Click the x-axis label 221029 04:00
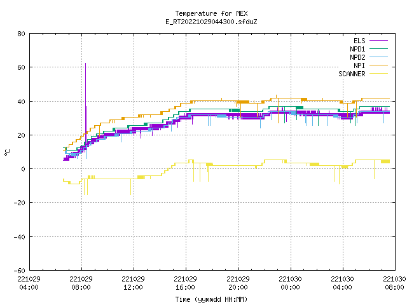 pyautogui.click(x=29, y=283)
